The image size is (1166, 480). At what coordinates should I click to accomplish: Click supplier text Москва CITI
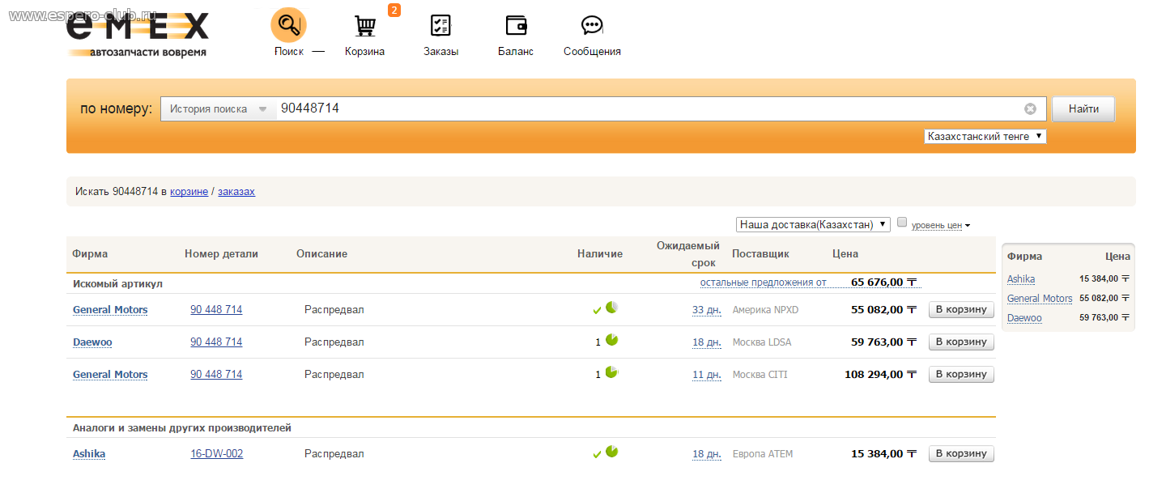[x=760, y=375]
